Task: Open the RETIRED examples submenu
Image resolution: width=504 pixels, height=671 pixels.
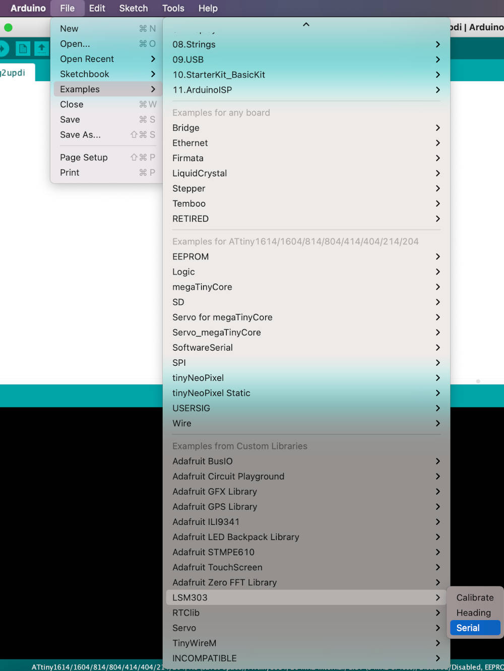Action: [x=306, y=219]
